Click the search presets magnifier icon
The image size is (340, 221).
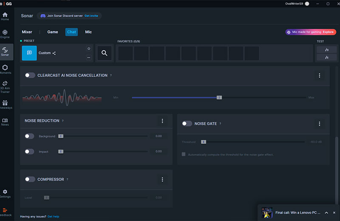[104, 53]
